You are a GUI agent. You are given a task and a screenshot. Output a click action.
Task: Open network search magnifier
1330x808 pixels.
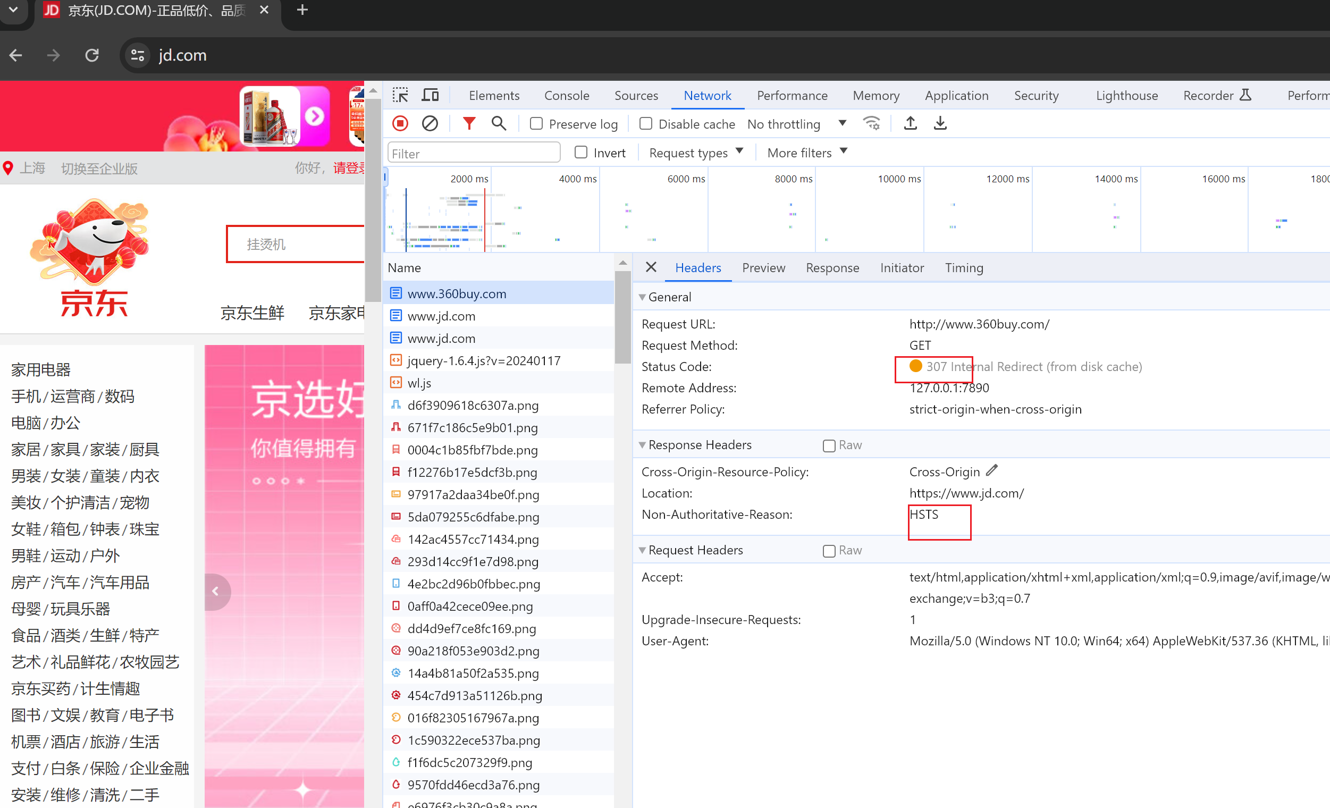tap(499, 124)
